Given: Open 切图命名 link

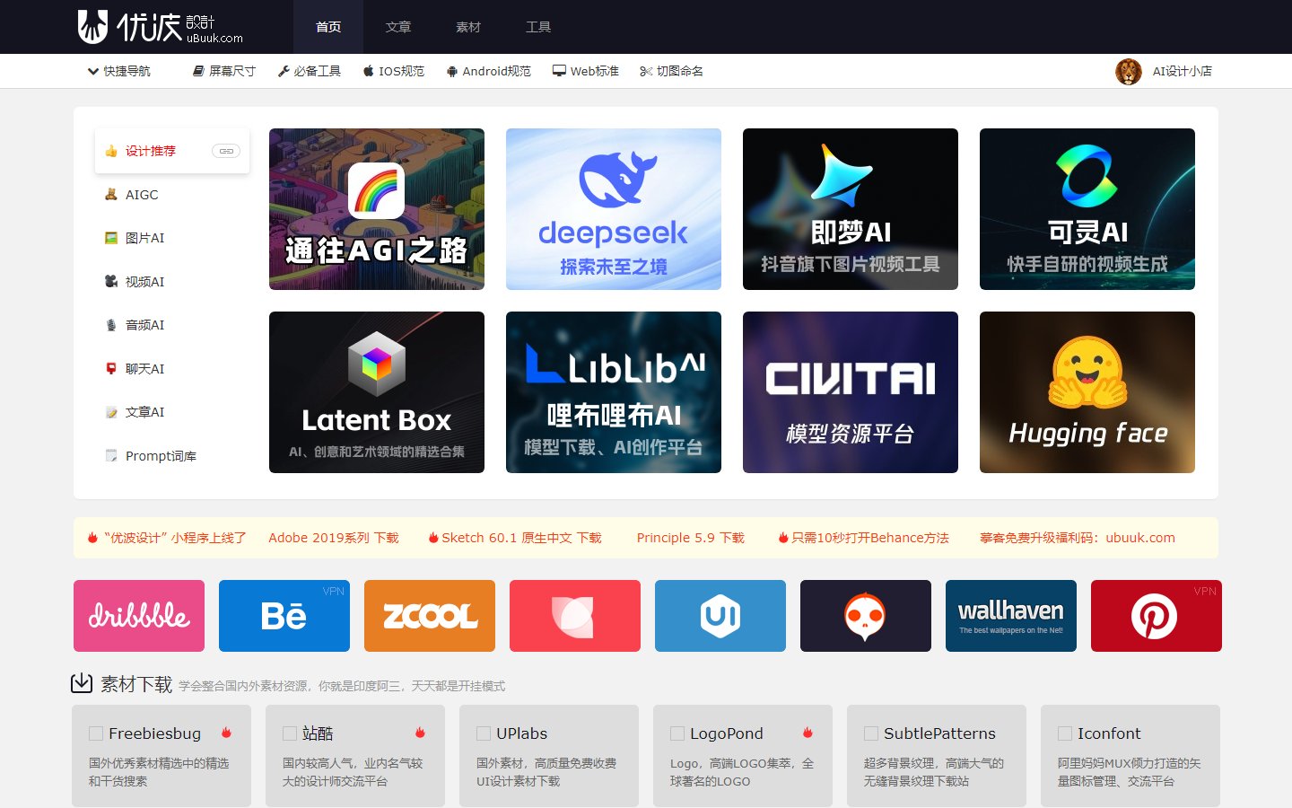Looking at the screenshot, I should click(672, 71).
